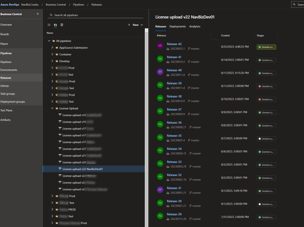Click the plus icon beside Business Central
304x227 pixels.
(38, 14)
